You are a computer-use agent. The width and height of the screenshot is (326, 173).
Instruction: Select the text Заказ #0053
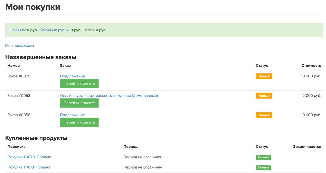pyautogui.click(x=19, y=96)
